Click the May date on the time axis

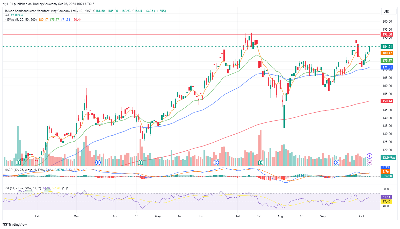tap(158, 216)
